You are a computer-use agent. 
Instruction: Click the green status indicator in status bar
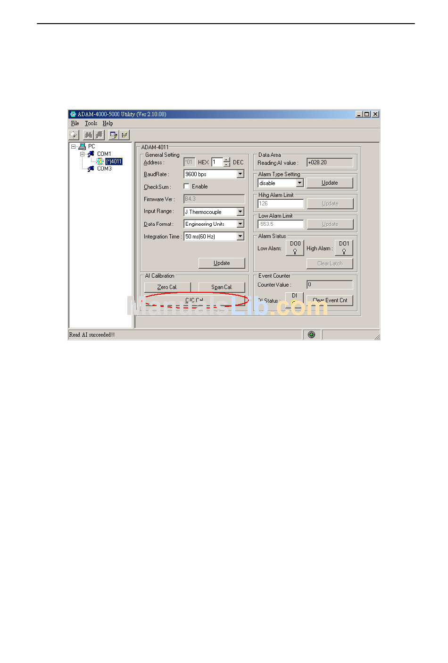pos(311,335)
